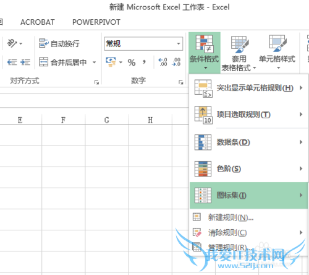Screen dimensions: 309x275
Task: Select column F header
Action: [x=64, y=120]
